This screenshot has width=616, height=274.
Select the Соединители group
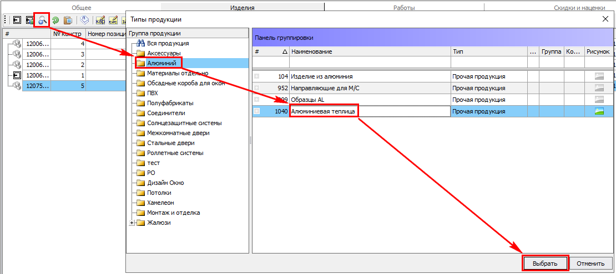(166, 113)
